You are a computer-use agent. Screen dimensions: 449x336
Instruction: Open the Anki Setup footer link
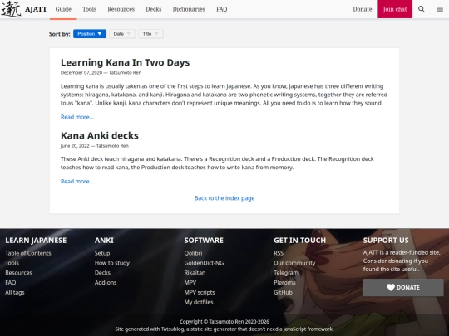[102, 253]
